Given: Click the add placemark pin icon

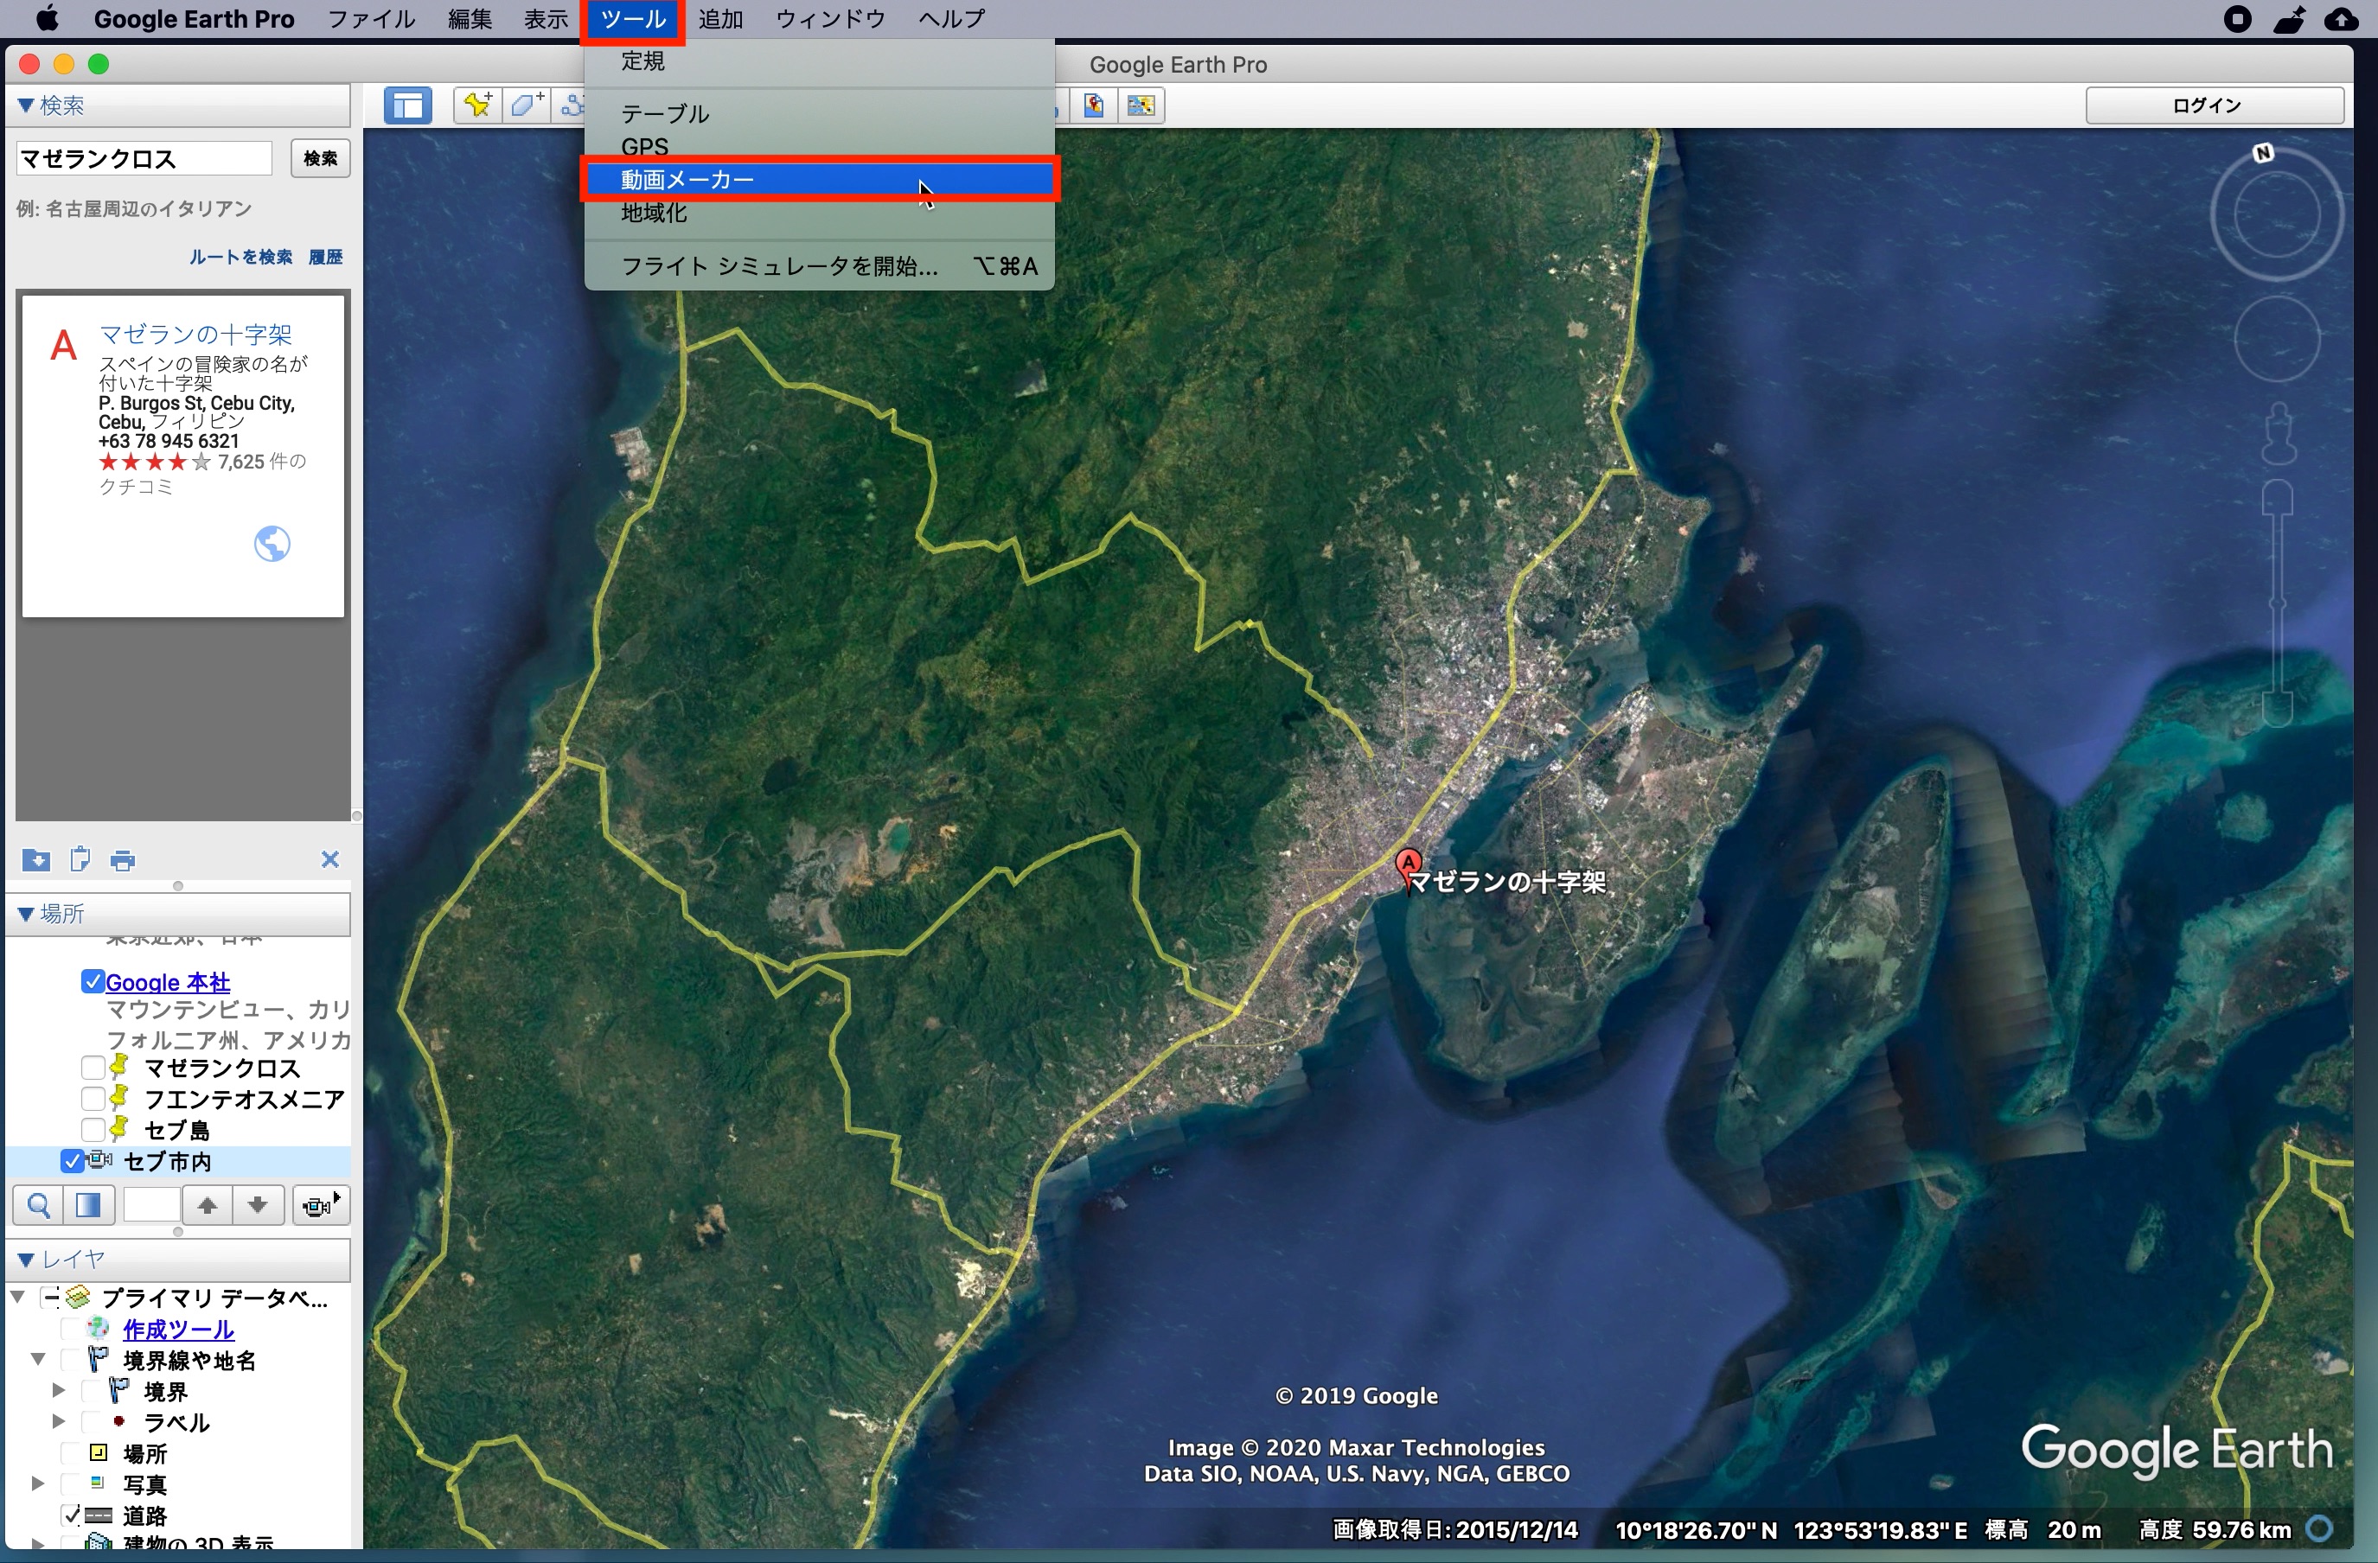Looking at the screenshot, I should (476, 105).
